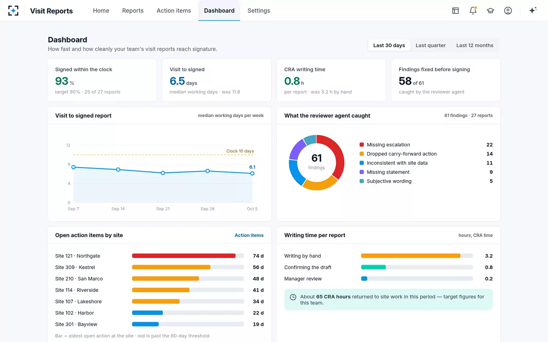Click the Visit to signed 6.5 days card
The width and height of the screenshot is (548, 342).
(217, 80)
